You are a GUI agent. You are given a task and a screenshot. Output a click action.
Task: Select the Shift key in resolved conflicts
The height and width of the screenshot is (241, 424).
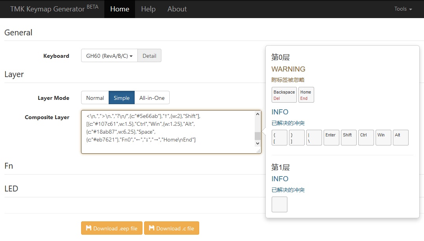tap(348, 138)
